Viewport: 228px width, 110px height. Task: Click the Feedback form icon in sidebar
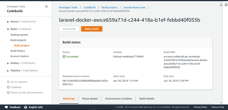point(8,87)
